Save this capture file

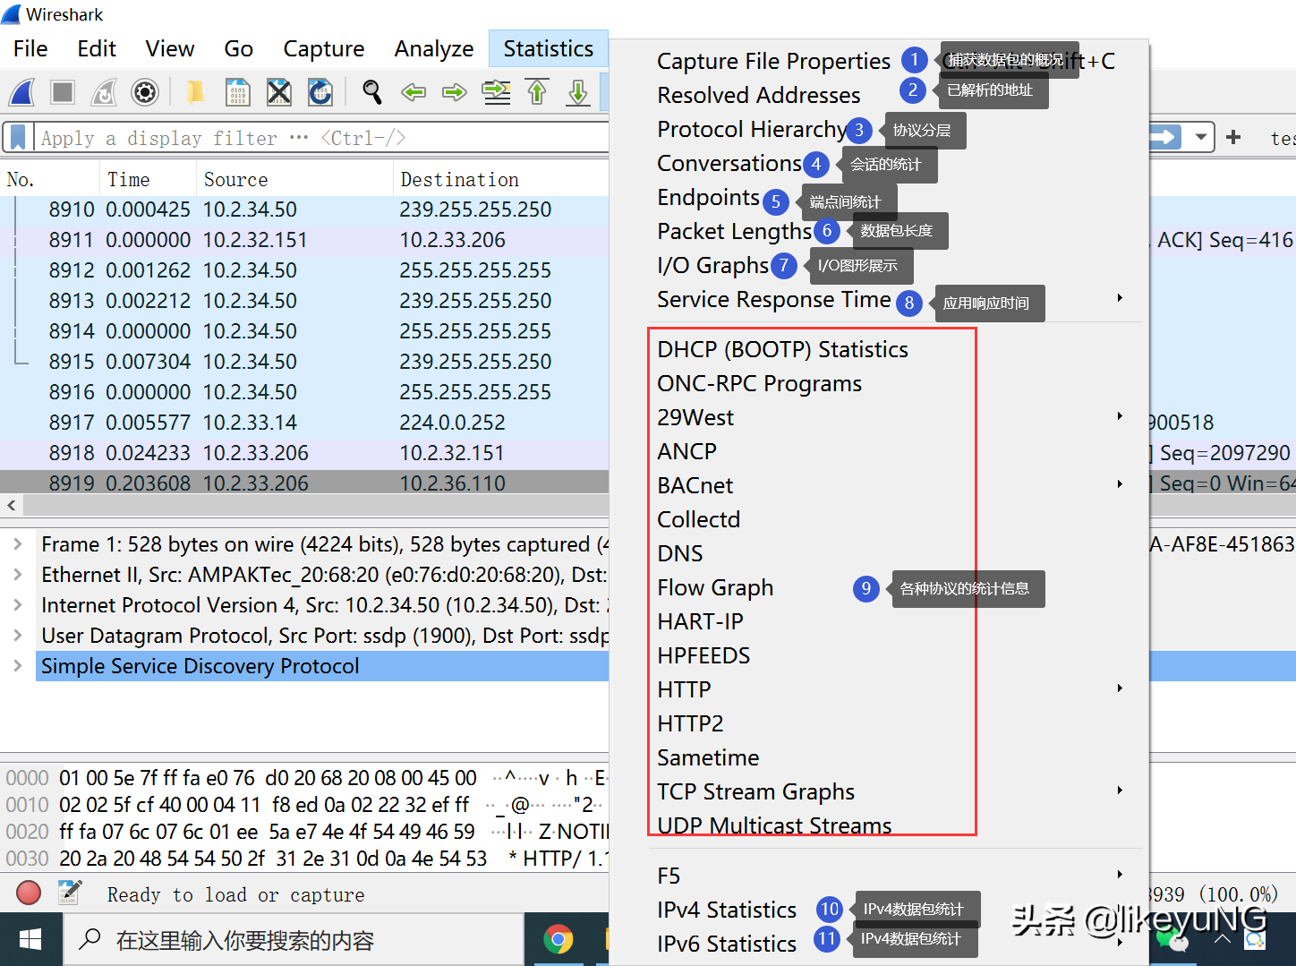[x=237, y=91]
